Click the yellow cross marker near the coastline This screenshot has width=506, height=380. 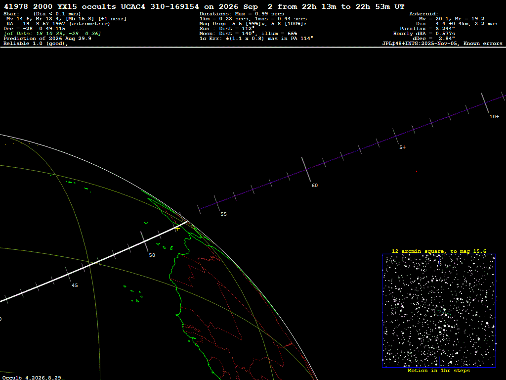pyautogui.click(x=177, y=229)
